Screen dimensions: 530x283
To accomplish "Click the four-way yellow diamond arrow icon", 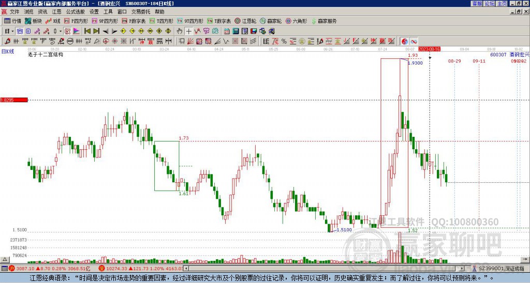I will (168, 32).
